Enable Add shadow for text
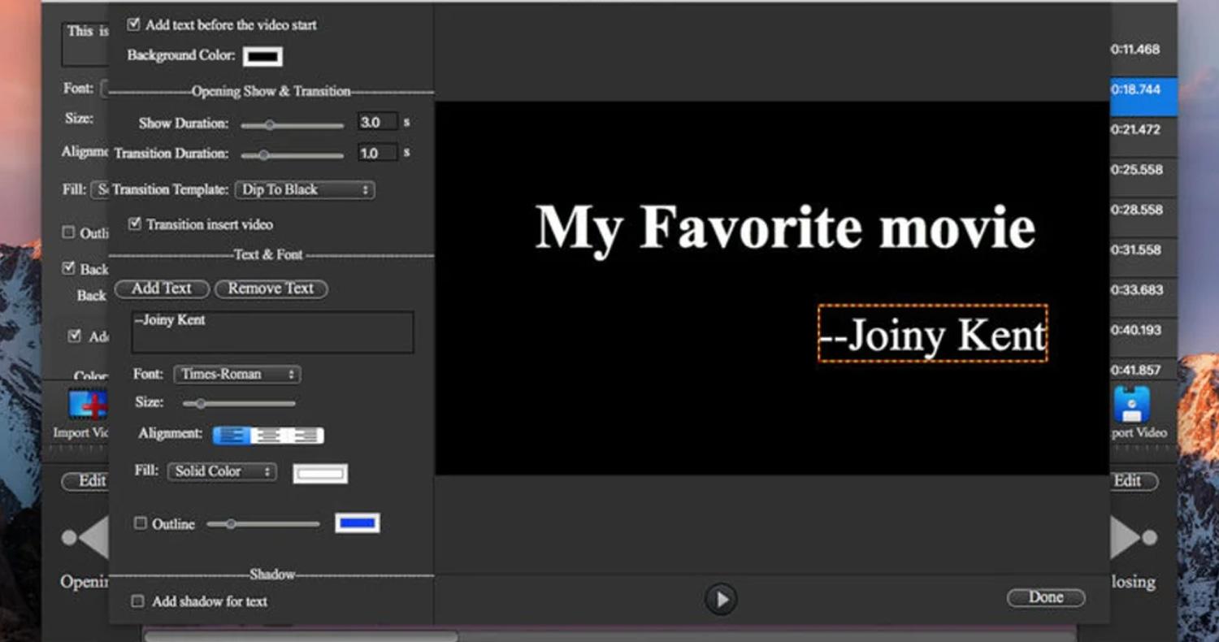This screenshot has height=642, width=1219. tap(138, 601)
